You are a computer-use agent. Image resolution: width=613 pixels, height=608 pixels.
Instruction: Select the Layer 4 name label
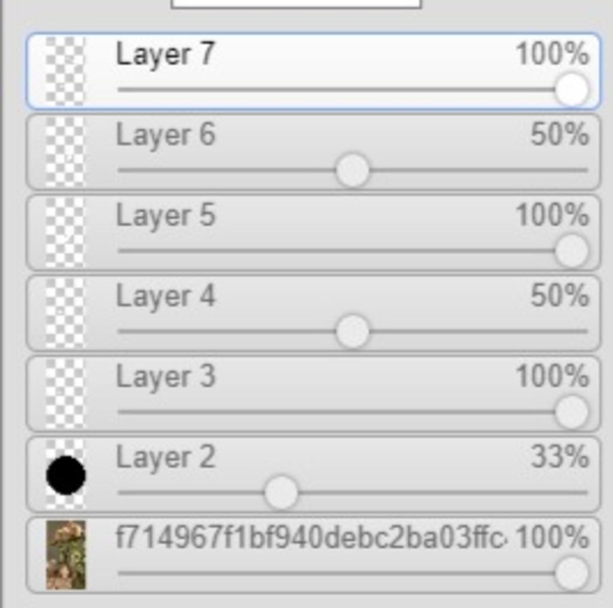[x=166, y=297]
